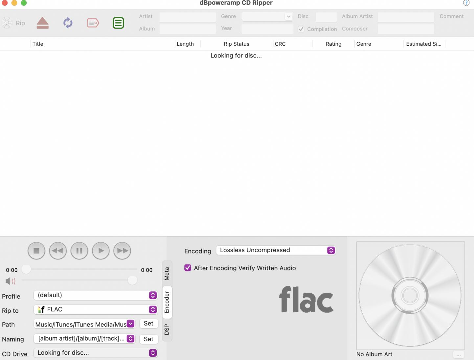Switch to the Encoder tab
Image resolution: width=474 pixels, height=360 pixels.
pos(167,302)
